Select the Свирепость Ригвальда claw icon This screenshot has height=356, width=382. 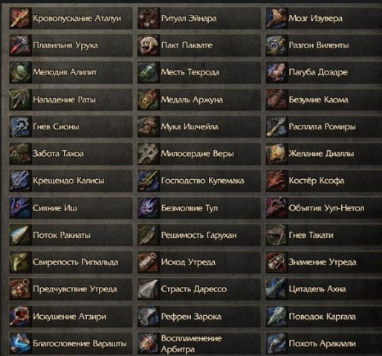coord(21,262)
